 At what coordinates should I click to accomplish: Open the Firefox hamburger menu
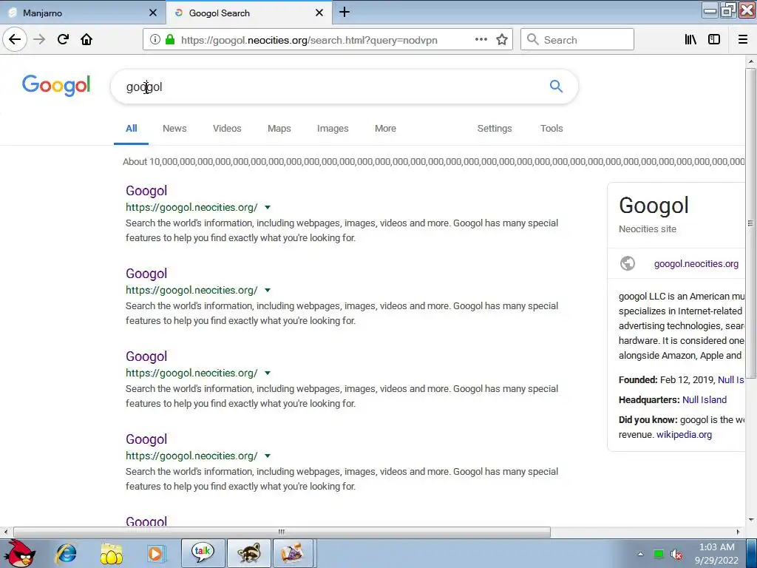tap(743, 40)
